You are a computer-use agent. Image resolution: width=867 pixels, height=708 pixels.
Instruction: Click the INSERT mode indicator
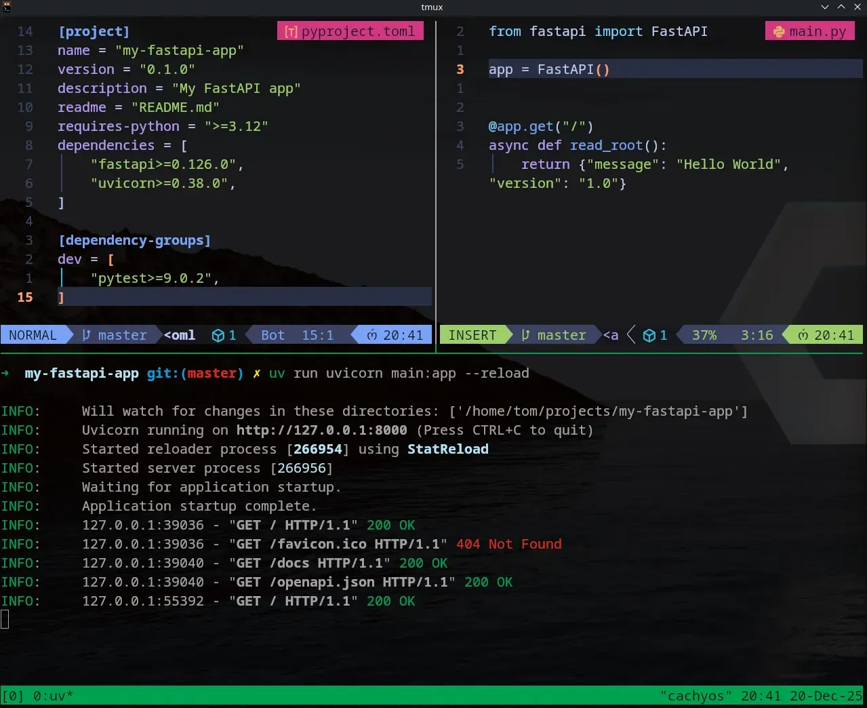click(x=472, y=335)
